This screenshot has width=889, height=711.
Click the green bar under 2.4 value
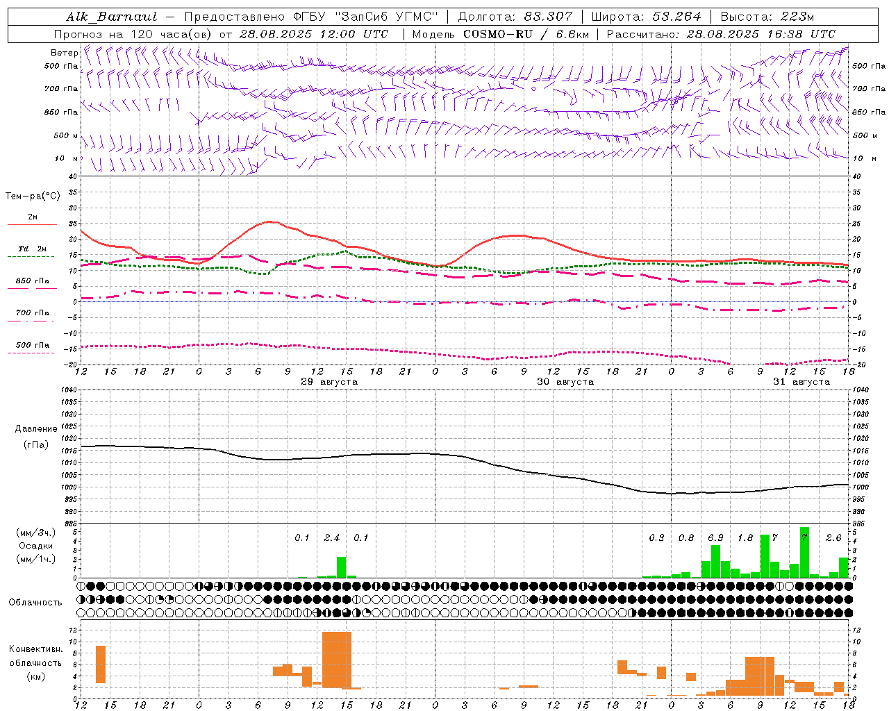click(341, 567)
